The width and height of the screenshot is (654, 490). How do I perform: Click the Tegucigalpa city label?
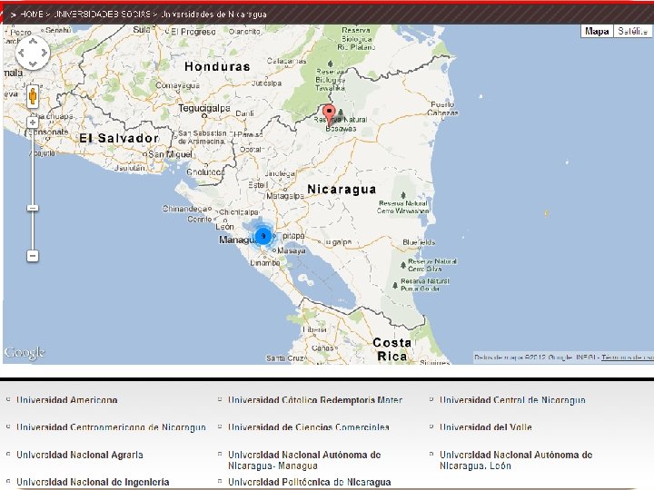click(204, 108)
